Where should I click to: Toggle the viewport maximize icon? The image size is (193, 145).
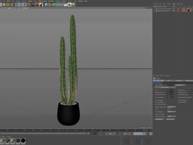coord(151,8)
